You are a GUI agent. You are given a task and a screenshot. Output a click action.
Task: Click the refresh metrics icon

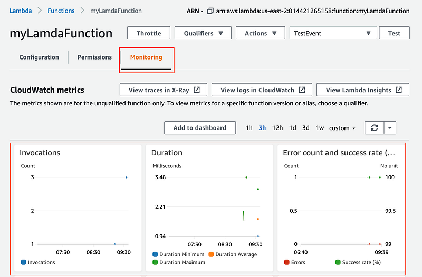[375, 128]
